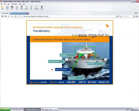Close the Marlins Online Test tab

click(28, 13)
